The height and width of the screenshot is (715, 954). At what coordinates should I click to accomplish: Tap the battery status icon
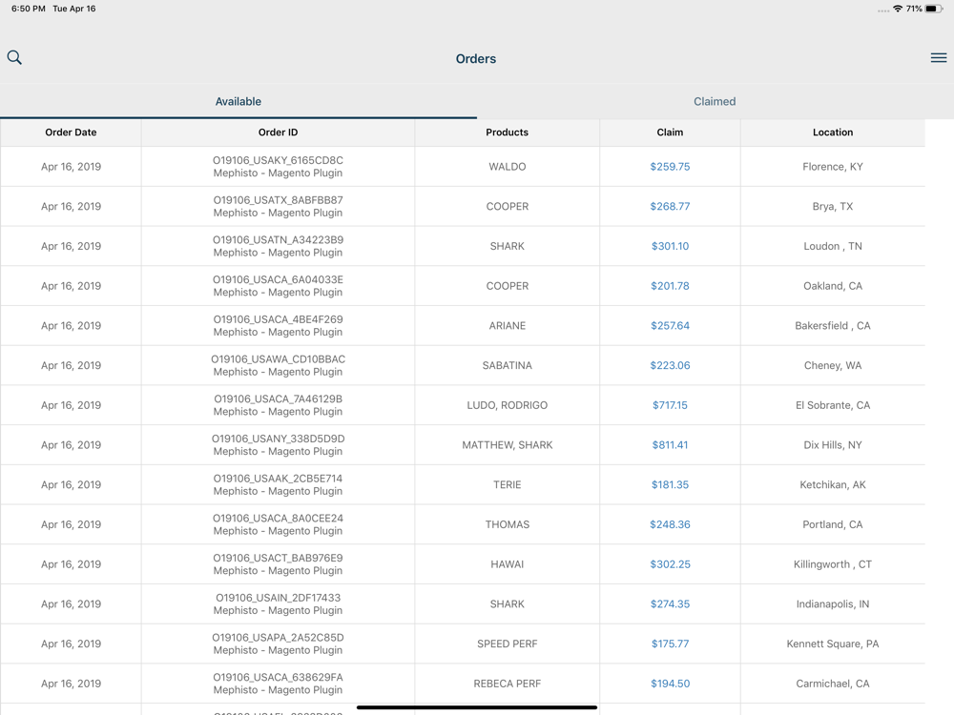pyautogui.click(x=934, y=9)
